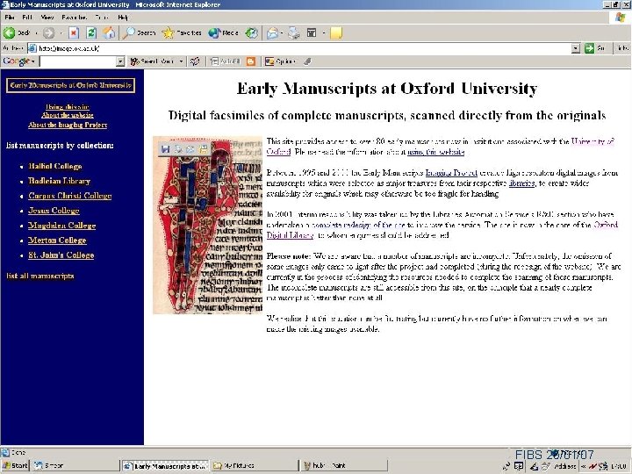This screenshot has width=632, height=474.
Task: Click the open folder icon on image toolbar
Action: point(203,149)
